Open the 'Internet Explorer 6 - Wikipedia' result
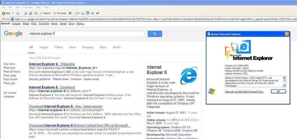This screenshot has height=139, width=297. [52, 64]
